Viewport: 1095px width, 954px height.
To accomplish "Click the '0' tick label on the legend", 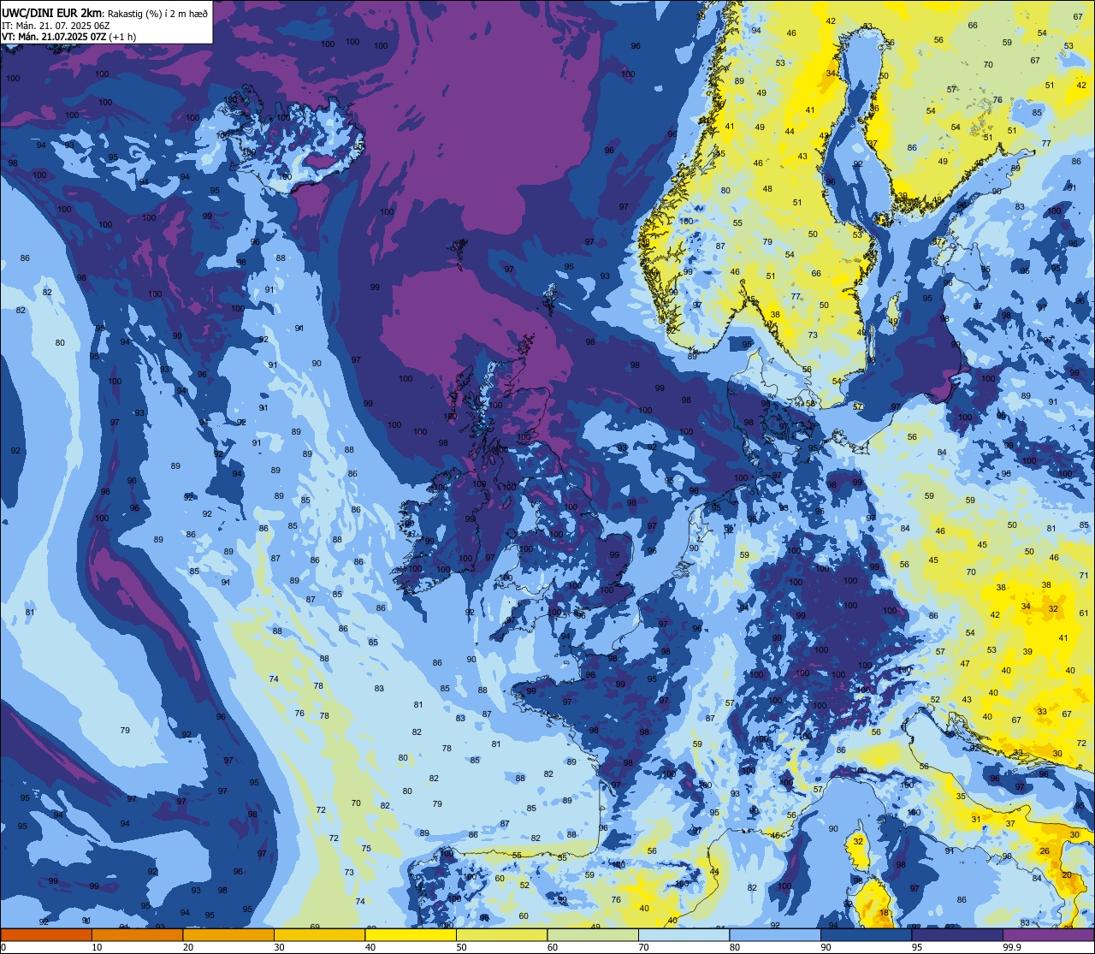I will point(3,947).
